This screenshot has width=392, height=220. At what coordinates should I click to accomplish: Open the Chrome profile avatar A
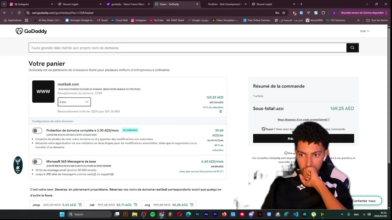[x=334, y=13]
